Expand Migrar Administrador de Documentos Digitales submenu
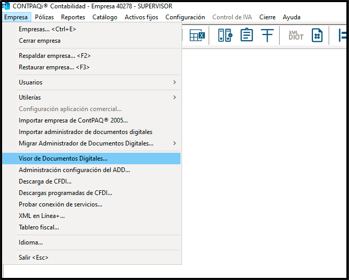The width and height of the screenshot is (349, 280). point(174,143)
